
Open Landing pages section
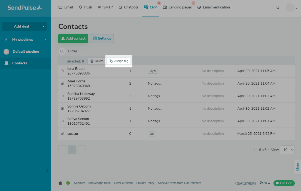pos(177,7)
